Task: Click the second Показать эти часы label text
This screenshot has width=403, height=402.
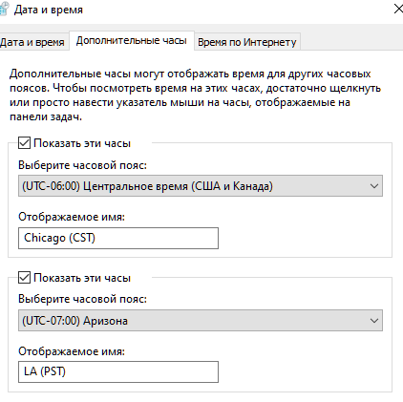Action: pos(82,278)
